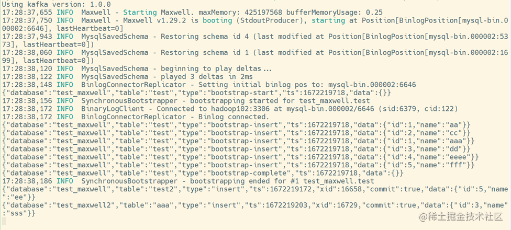
Task: Click the JSON row with name "aaa"
Action: click(238, 141)
